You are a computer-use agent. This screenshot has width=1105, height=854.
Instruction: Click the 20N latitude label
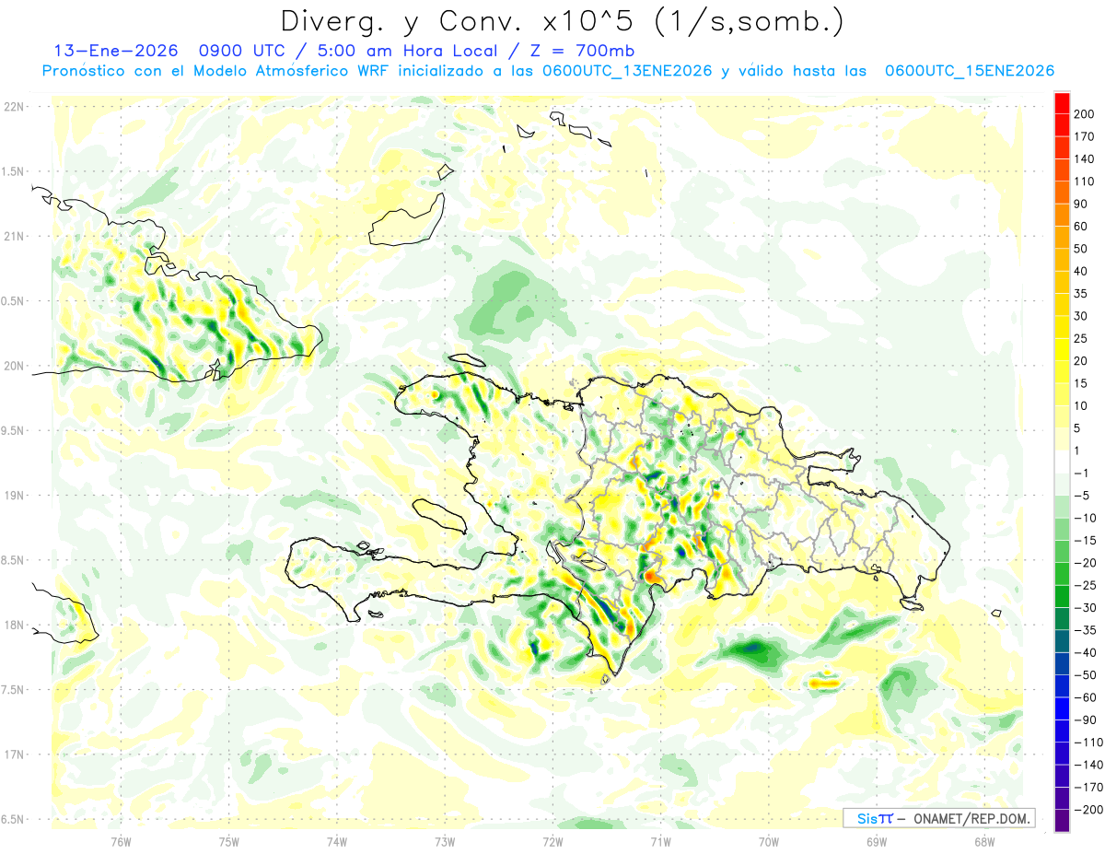[15, 366]
